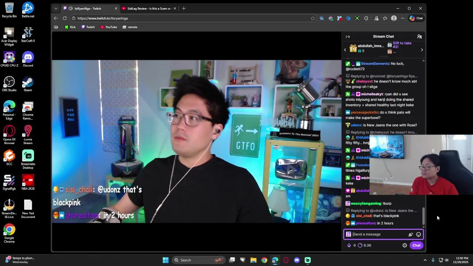The width and height of the screenshot is (473, 266).
Task: Open Discord from the taskbar
Action: (297, 260)
